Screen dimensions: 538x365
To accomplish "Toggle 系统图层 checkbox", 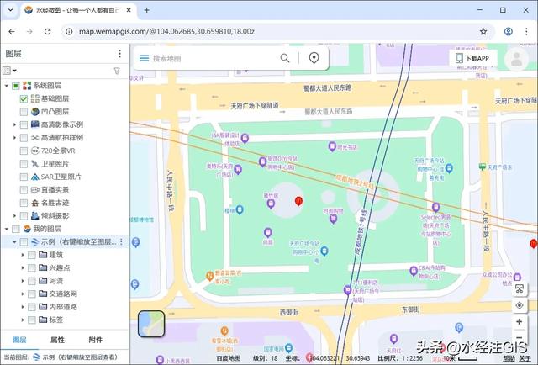I will coord(16,86).
